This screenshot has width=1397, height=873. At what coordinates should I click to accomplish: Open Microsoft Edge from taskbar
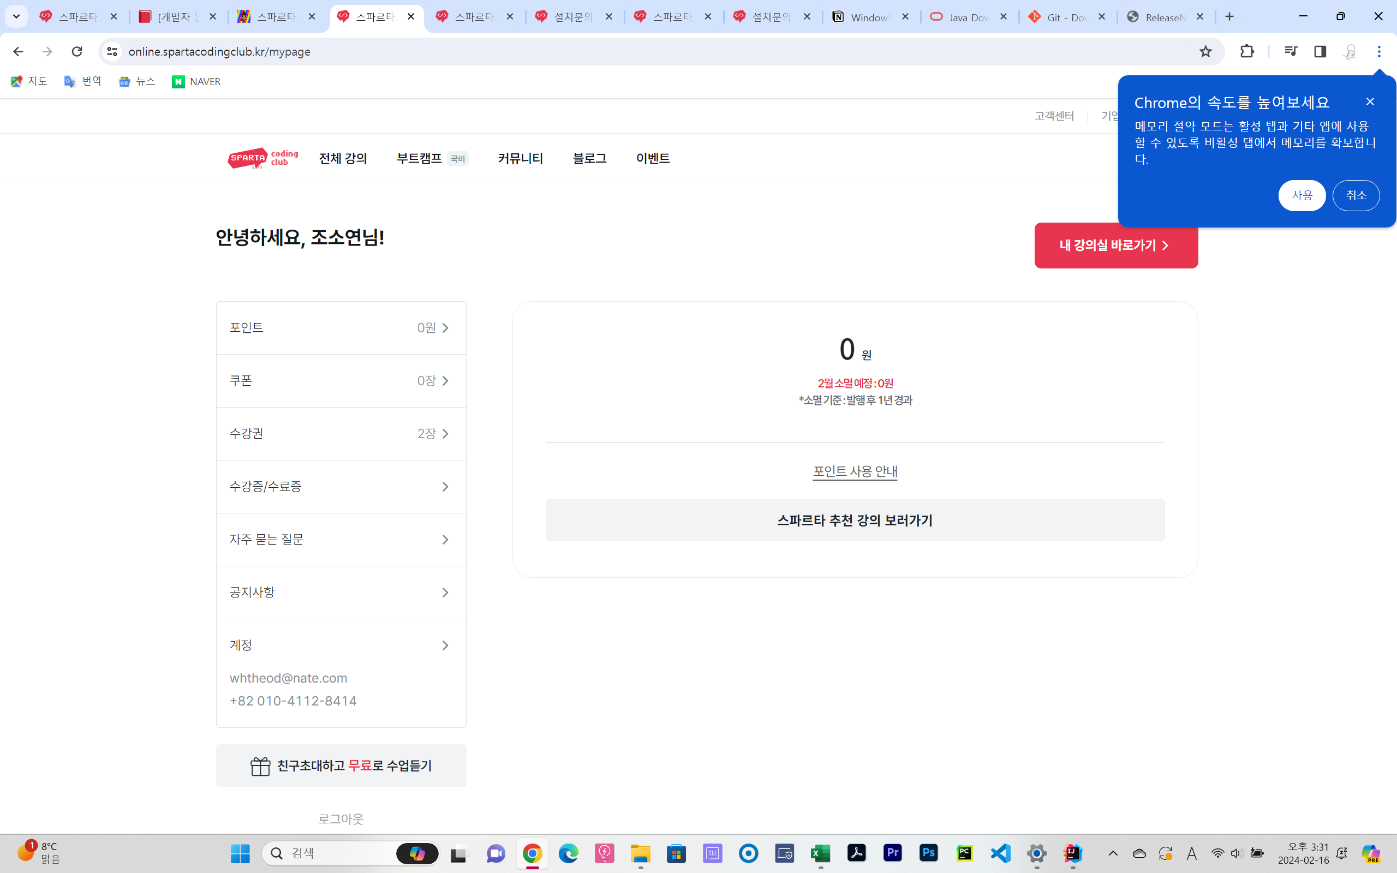pos(568,853)
